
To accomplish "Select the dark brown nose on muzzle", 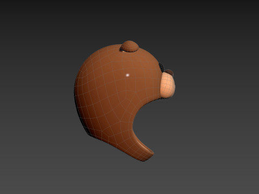I will (x=169, y=72).
